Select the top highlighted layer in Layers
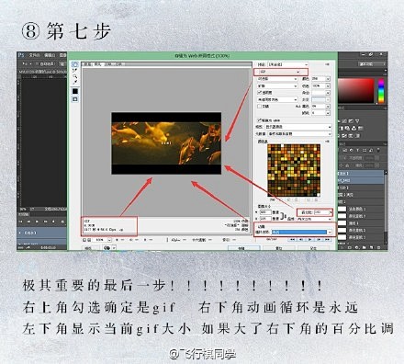Viewport: 404px width, 364px height. point(361,174)
